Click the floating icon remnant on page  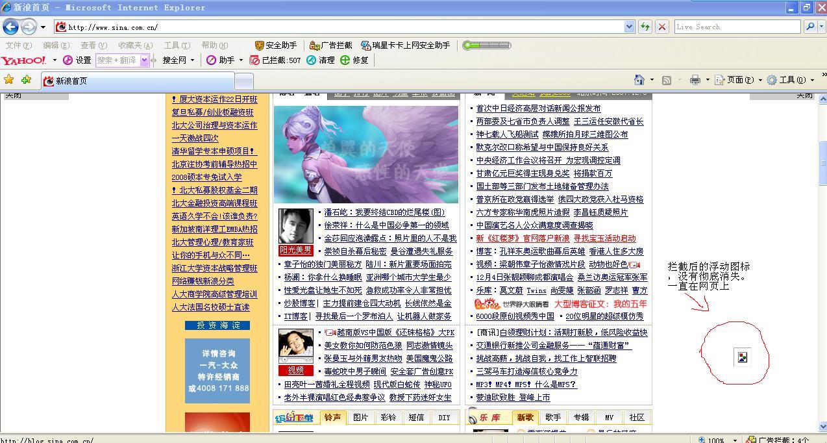pos(743,357)
